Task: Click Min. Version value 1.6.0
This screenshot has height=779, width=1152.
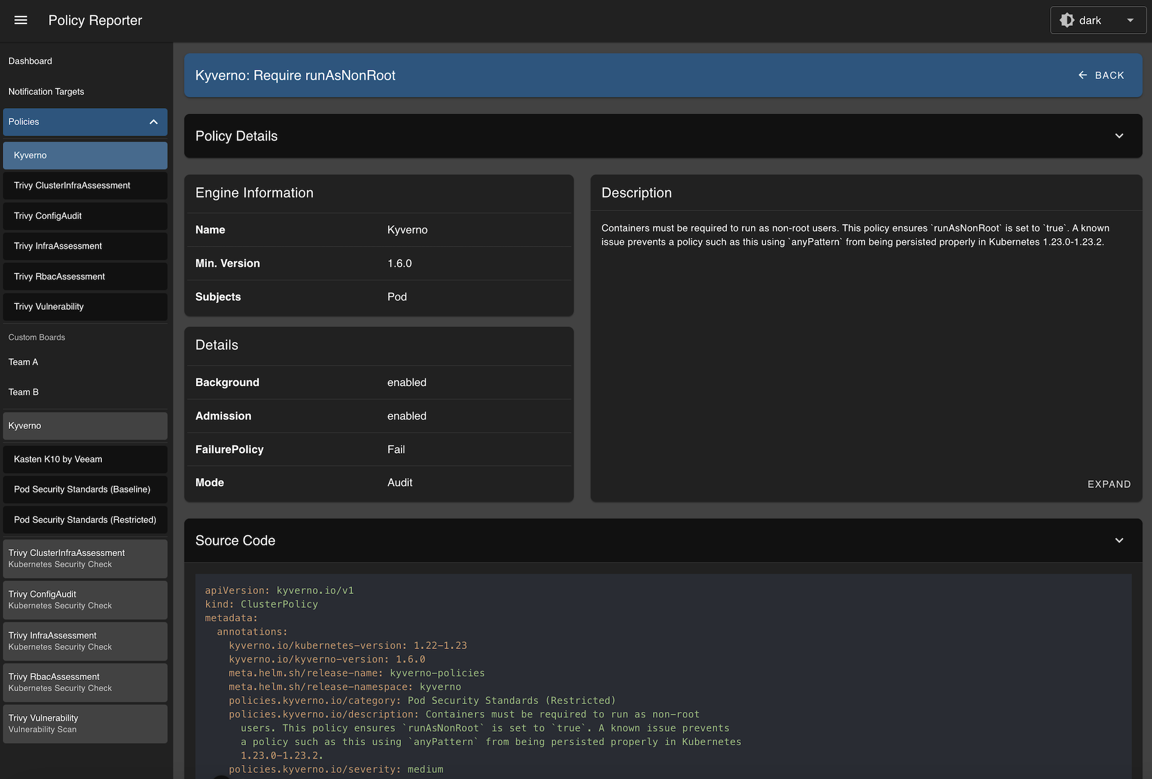Action: pyautogui.click(x=399, y=263)
